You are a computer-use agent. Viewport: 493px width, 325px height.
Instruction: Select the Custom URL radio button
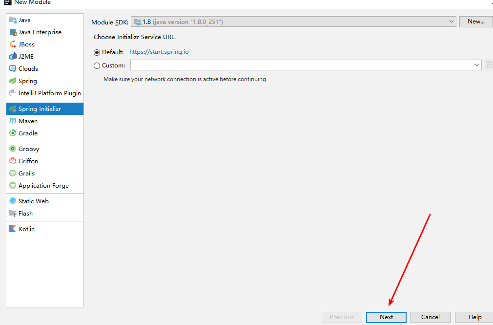click(97, 65)
